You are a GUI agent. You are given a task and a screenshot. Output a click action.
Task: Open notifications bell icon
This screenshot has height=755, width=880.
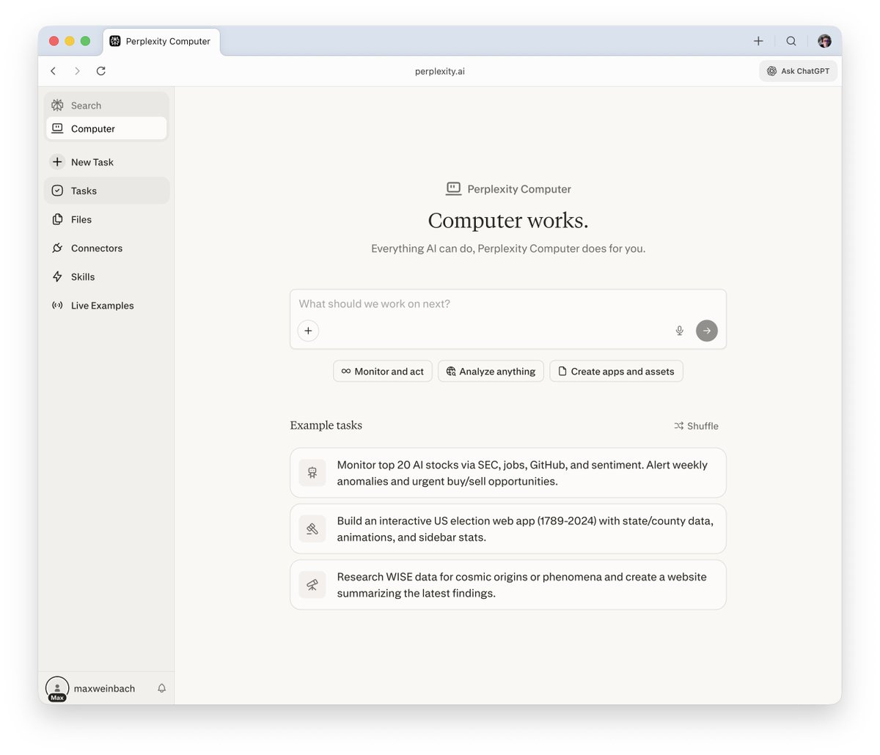(161, 688)
